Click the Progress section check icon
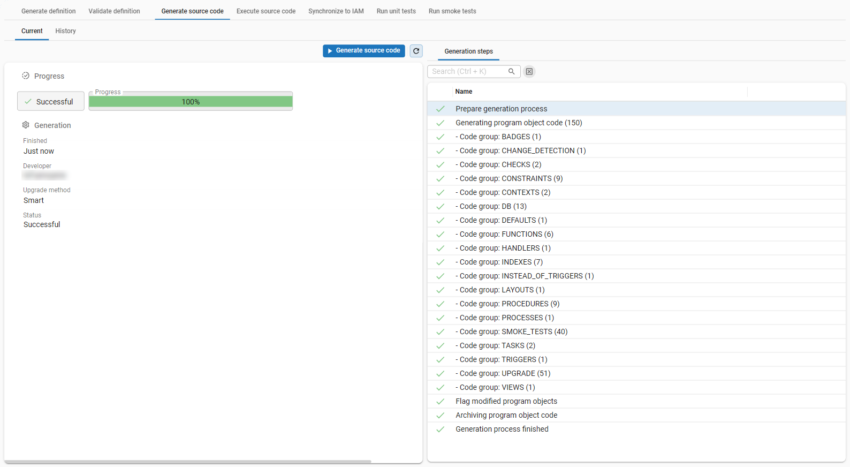Screen dimensions: 850x467 [26, 76]
